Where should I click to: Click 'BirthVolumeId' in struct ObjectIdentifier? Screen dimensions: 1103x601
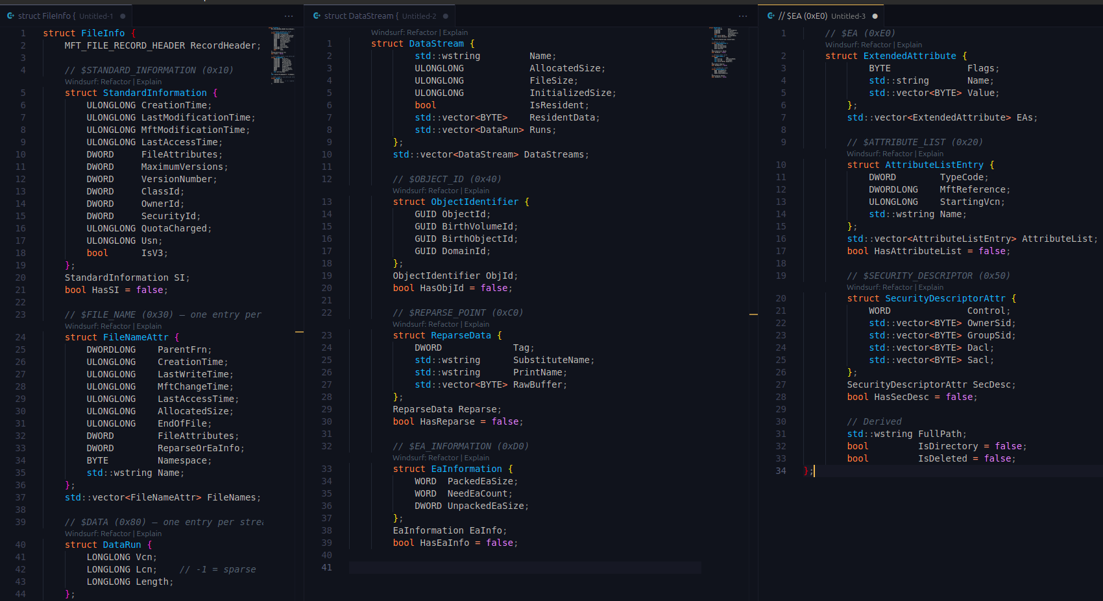[478, 226]
